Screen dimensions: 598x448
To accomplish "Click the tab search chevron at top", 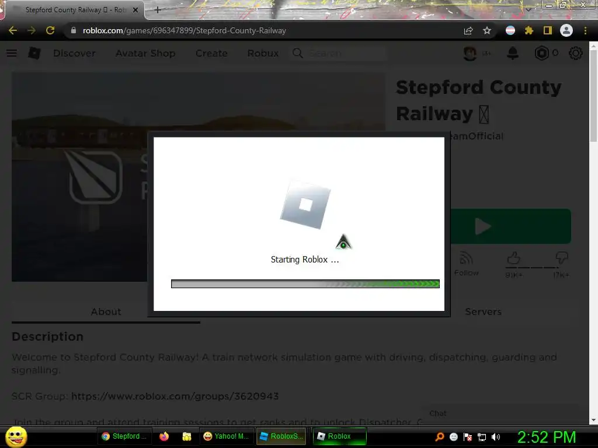I will (x=528, y=9).
